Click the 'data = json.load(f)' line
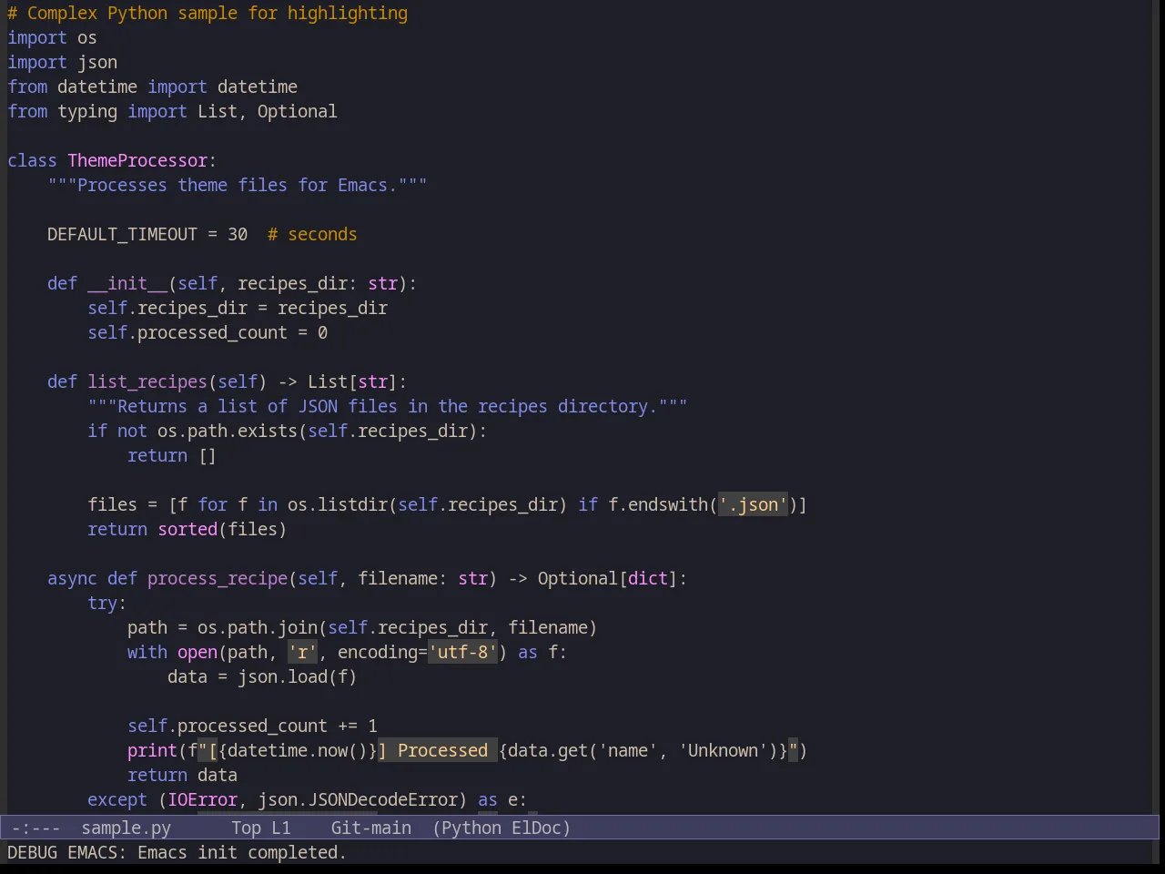 (262, 676)
